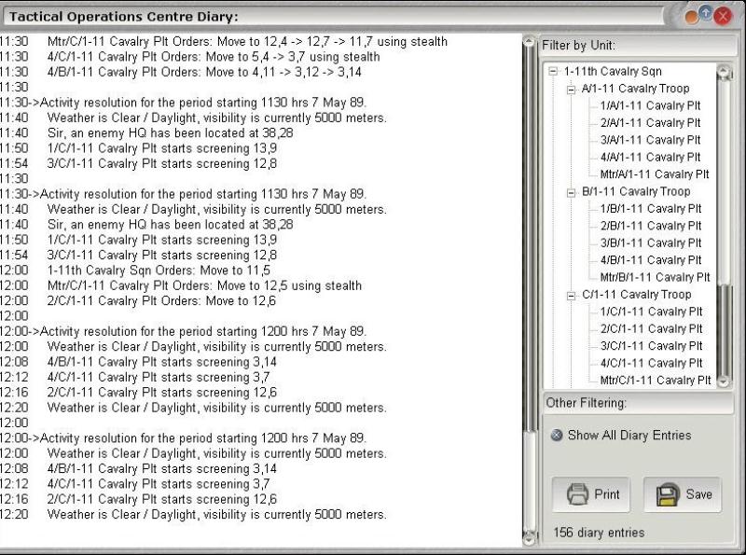Filter by Mtr/A/1-11 Cavalry Plt
Viewport: 746px width, 555px height.
coord(655,174)
